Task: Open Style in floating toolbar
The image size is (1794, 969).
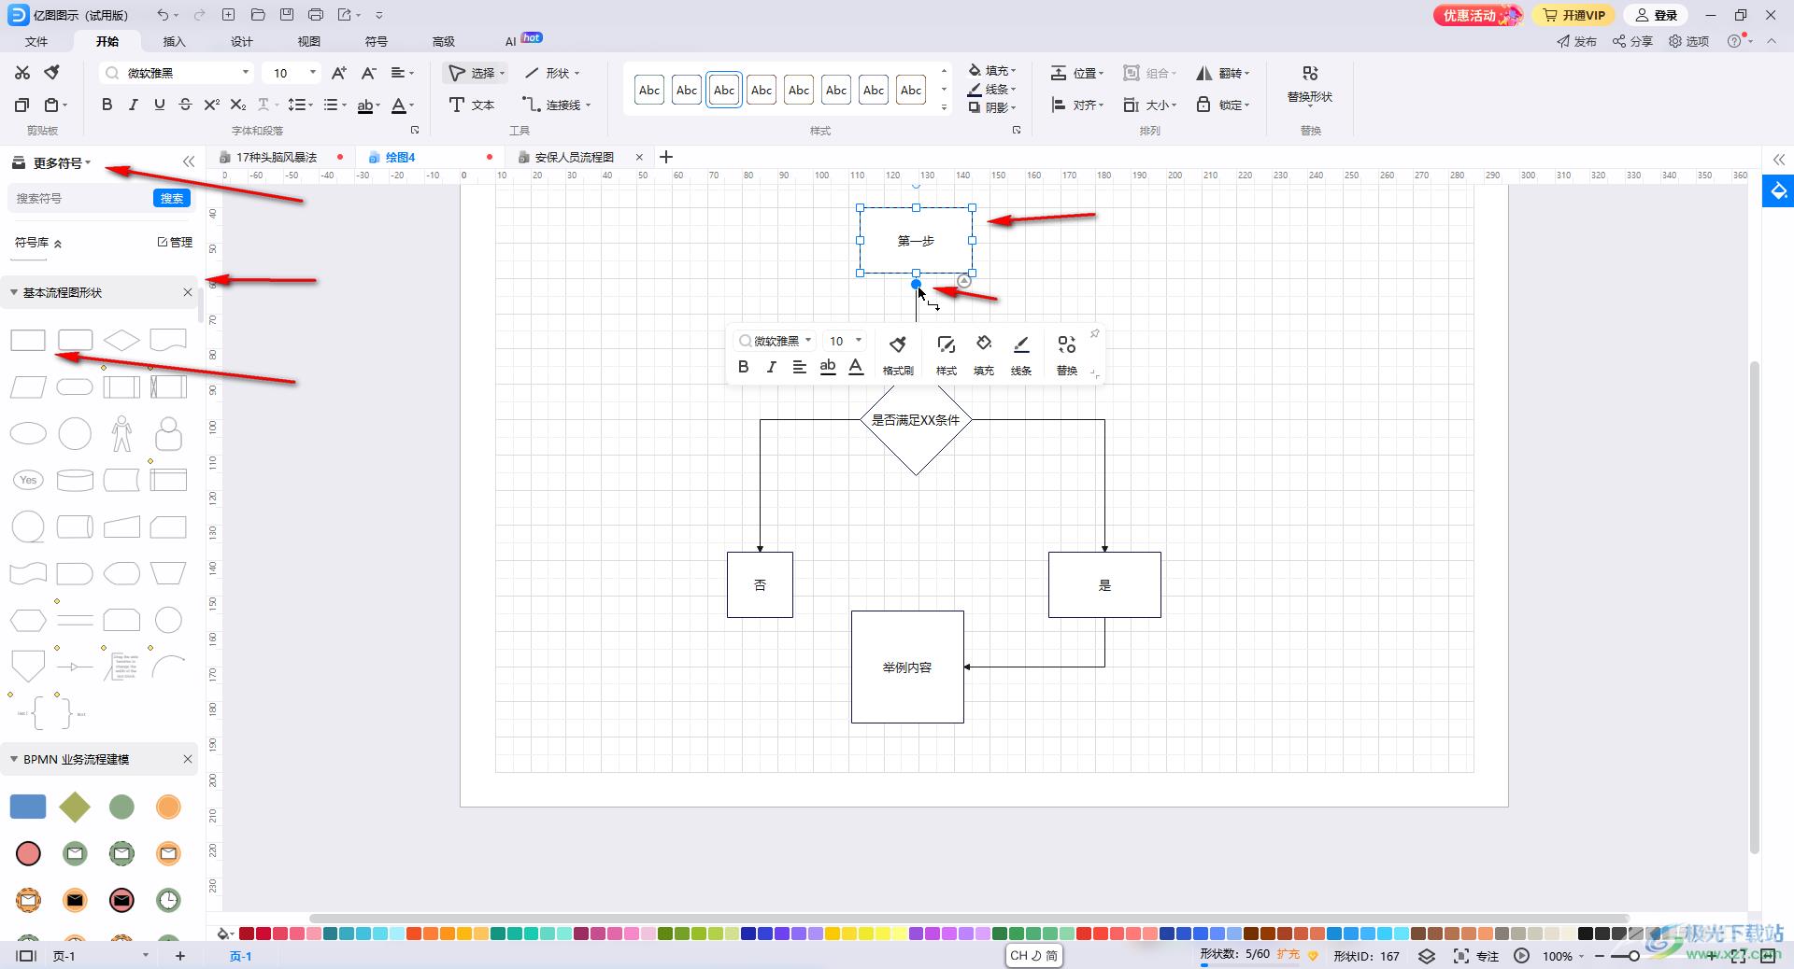Action: tap(947, 356)
